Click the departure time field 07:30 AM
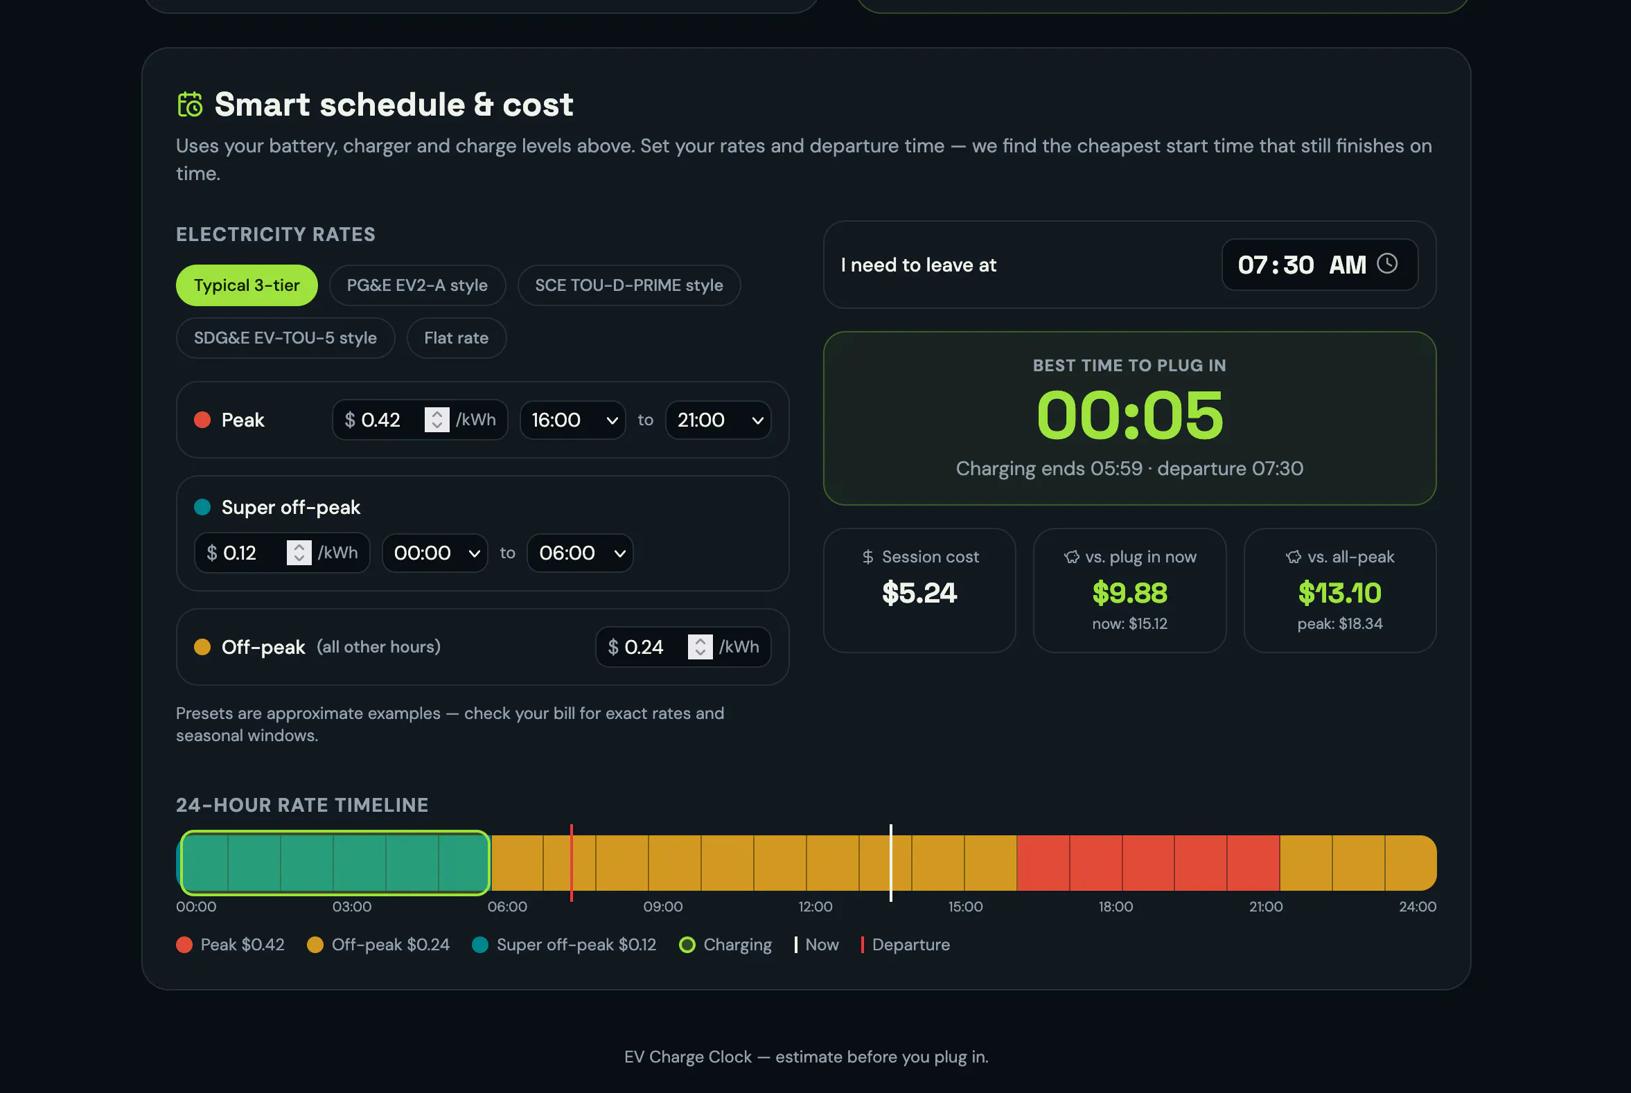Image resolution: width=1631 pixels, height=1093 pixels. coord(1319,265)
